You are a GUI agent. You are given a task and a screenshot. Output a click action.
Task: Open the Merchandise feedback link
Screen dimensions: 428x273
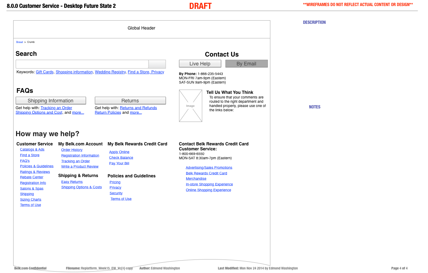(x=196, y=178)
